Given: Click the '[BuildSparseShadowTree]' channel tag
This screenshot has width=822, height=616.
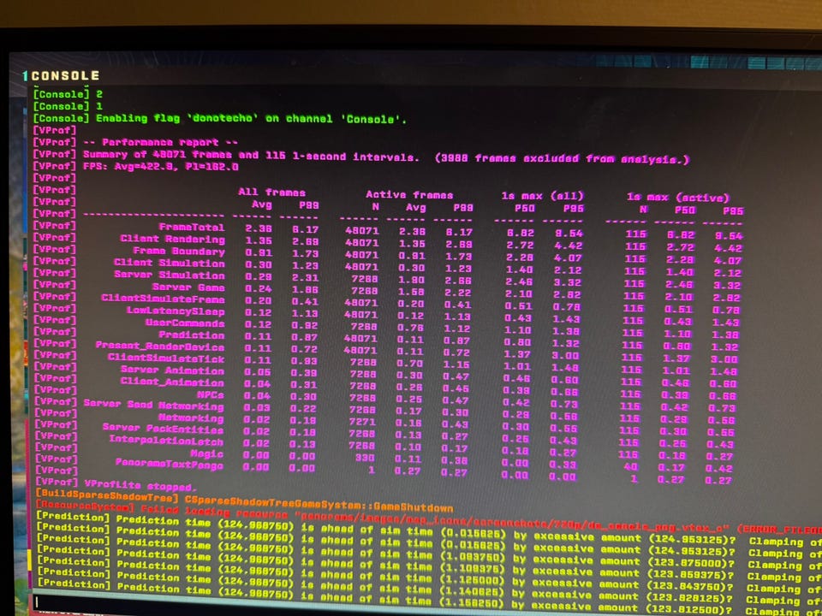Looking at the screenshot, I should 107,496.
